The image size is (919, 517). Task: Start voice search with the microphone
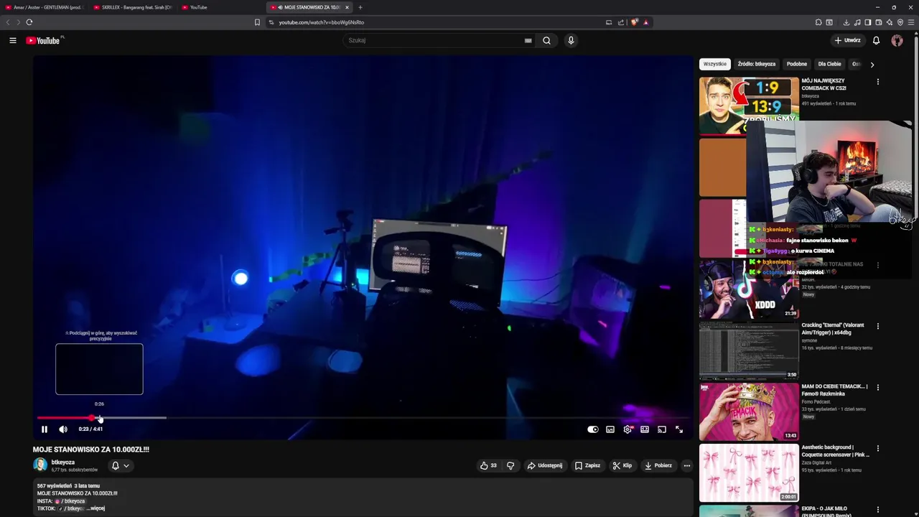click(x=571, y=40)
